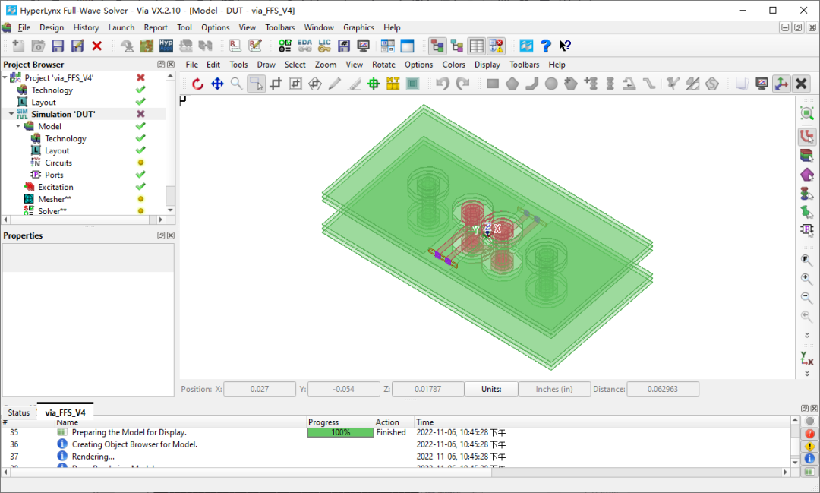Click the log panel horizontal scrollbar
The width and height of the screenshot is (820, 493).
click(x=396, y=472)
